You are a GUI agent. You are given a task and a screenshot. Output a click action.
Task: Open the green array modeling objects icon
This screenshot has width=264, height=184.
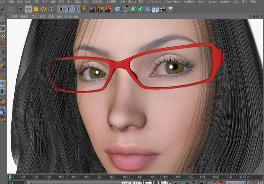(141, 9)
